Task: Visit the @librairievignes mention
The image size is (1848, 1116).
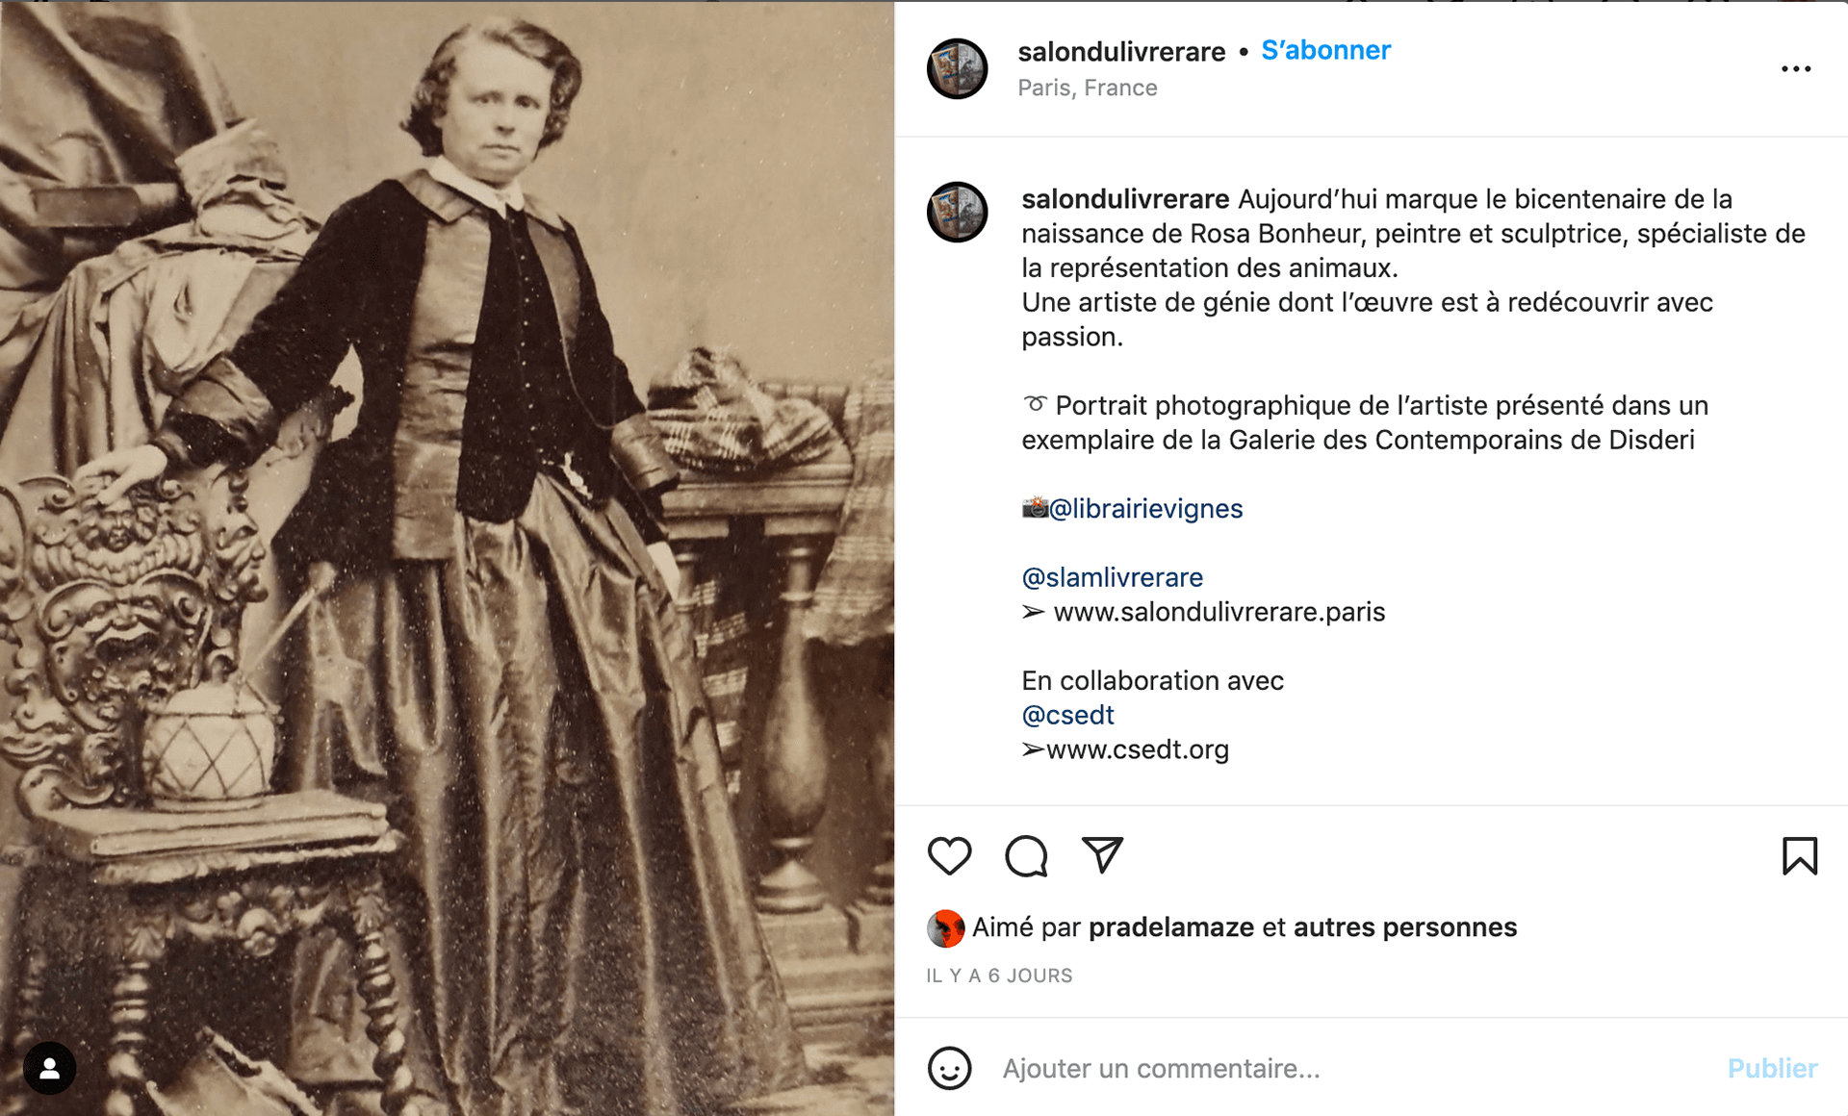Action: click(x=1145, y=508)
